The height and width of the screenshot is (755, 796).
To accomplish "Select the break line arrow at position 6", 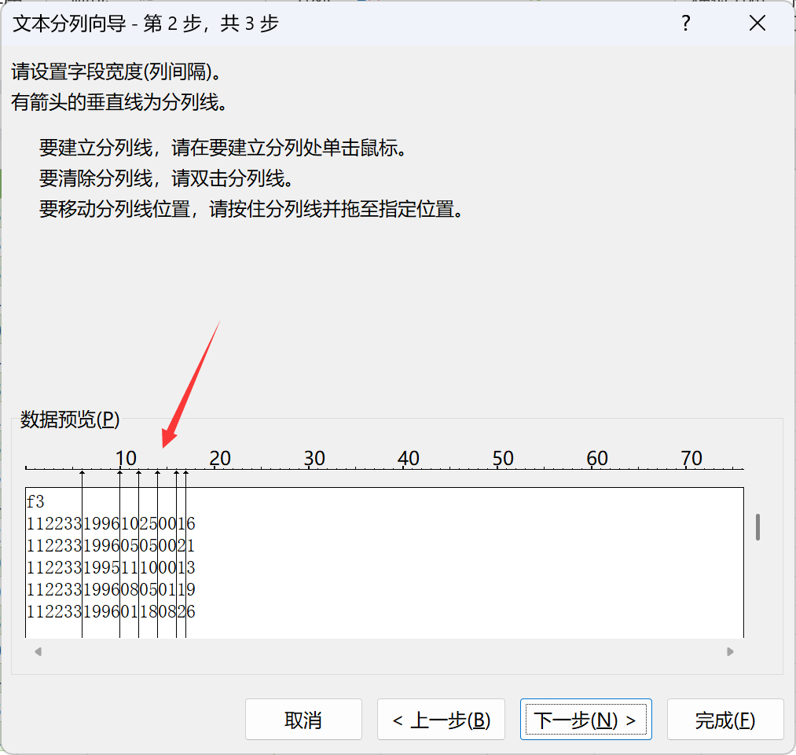I will click(83, 472).
